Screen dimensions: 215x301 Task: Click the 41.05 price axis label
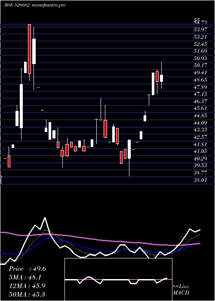coord(200,151)
